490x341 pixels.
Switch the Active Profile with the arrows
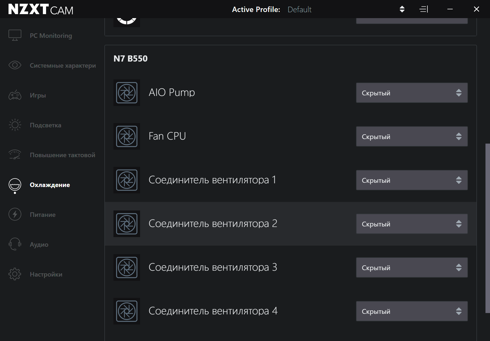[x=402, y=9]
